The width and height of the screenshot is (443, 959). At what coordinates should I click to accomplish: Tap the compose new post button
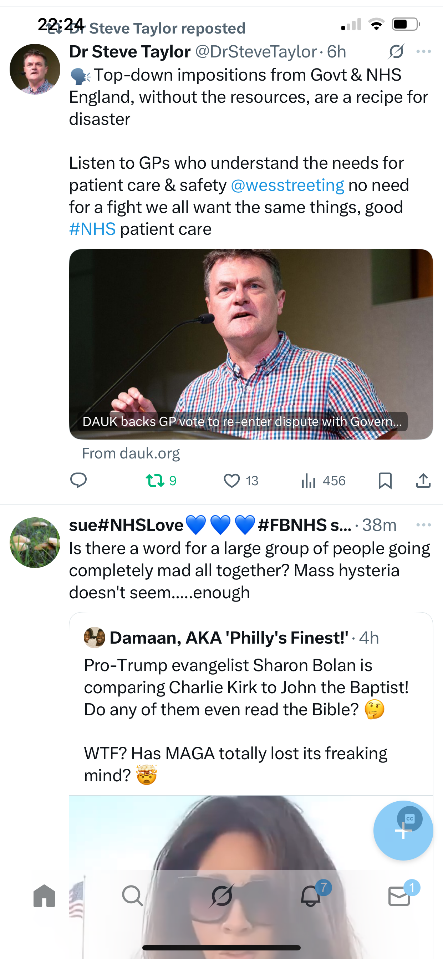(x=403, y=831)
